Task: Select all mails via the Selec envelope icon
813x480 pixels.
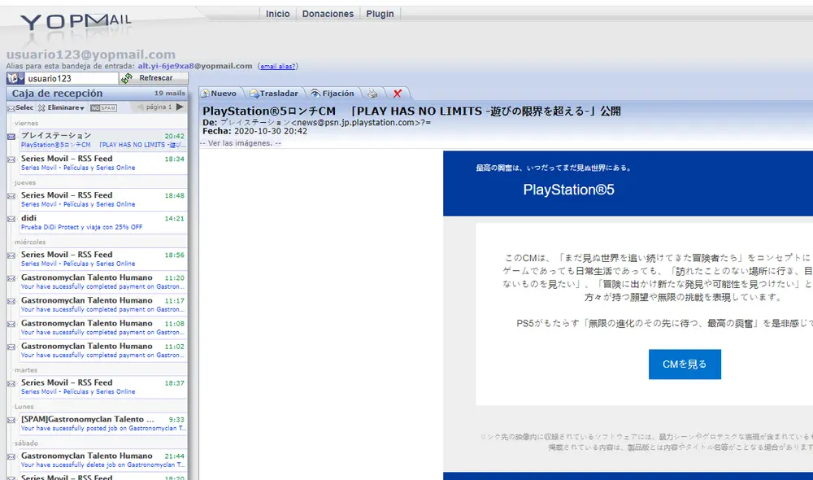Action: 12,108
